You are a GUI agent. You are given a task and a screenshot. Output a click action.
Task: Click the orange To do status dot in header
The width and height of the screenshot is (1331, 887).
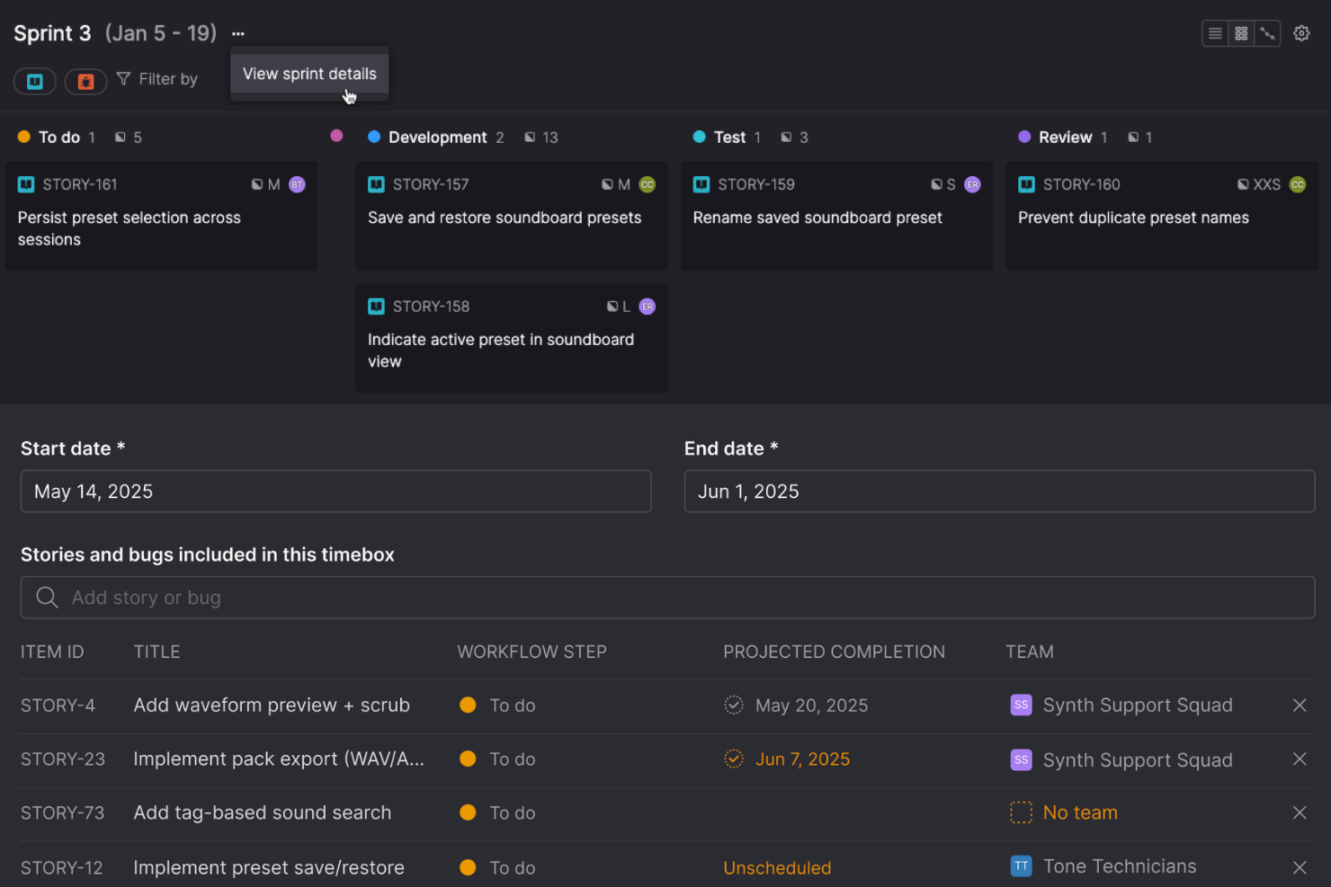pyautogui.click(x=24, y=137)
